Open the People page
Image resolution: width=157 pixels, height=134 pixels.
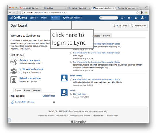coord(44,18)
